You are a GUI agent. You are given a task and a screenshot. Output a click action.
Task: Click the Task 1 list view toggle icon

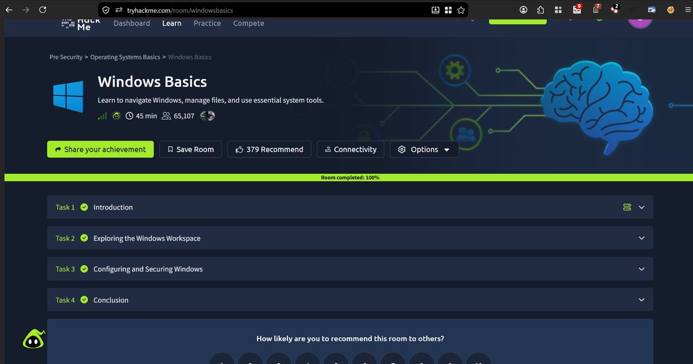point(627,207)
